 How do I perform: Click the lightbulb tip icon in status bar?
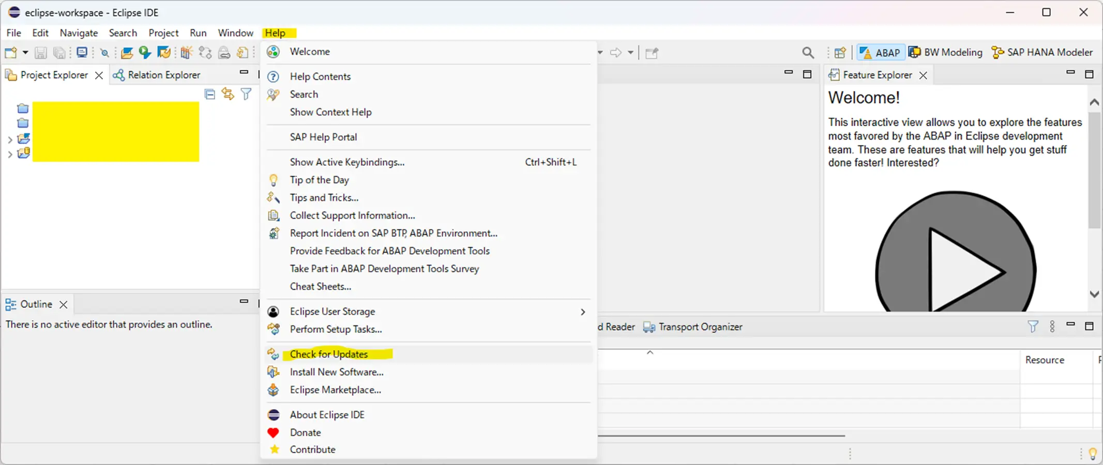1093,454
